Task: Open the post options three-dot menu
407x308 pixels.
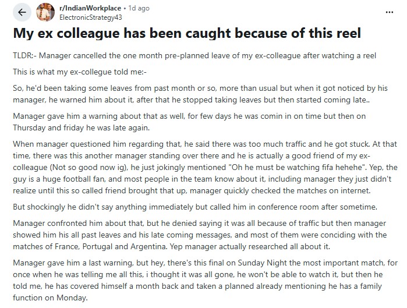Action: 390,12
